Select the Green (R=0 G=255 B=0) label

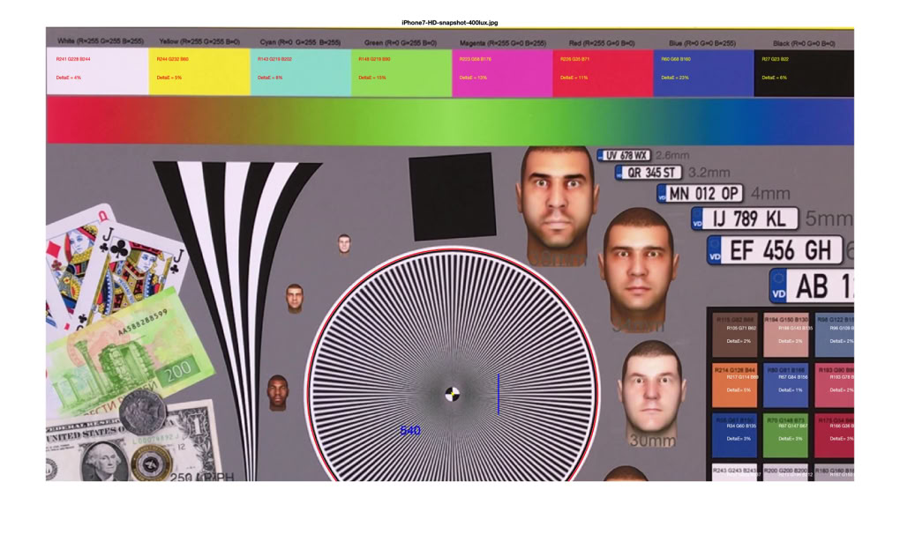[x=400, y=43]
